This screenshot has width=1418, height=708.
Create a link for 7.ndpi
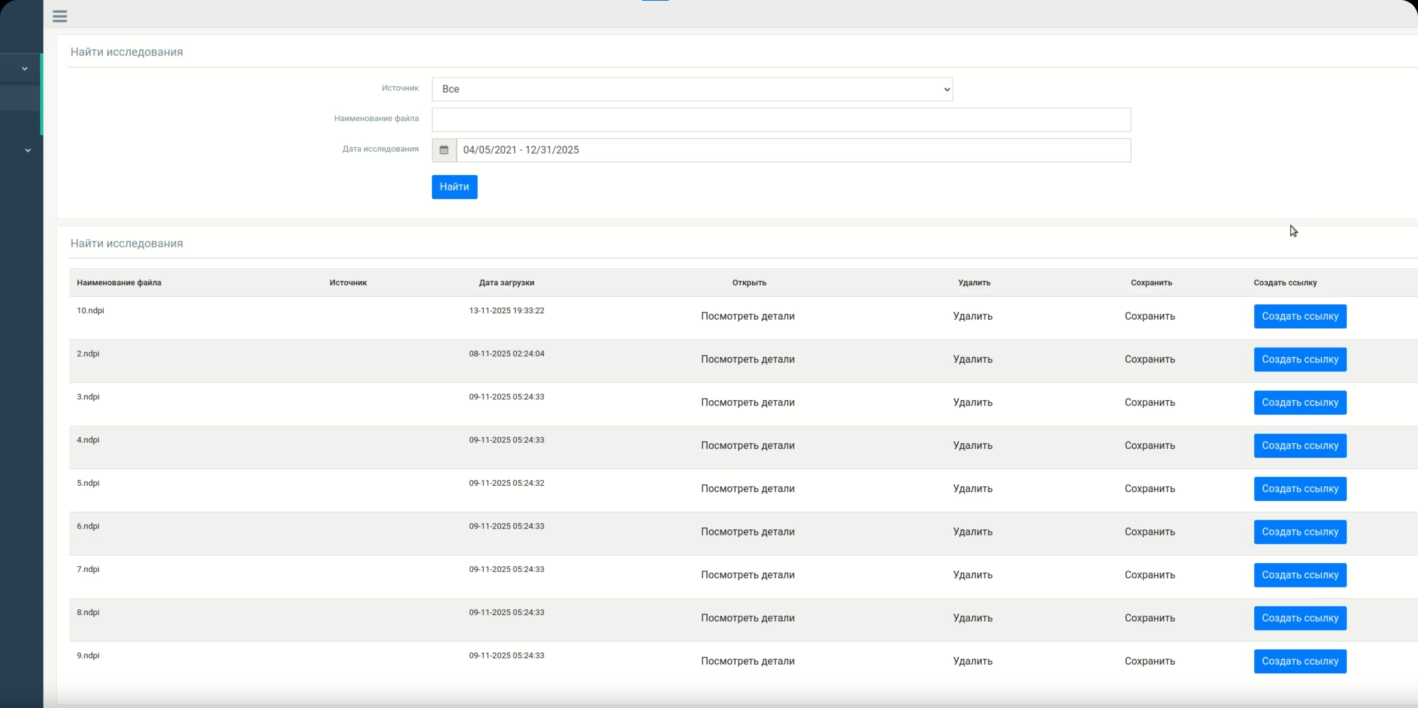[1300, 575]
